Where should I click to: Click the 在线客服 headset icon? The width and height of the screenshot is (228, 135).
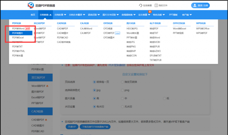pyautogui.click(x=140, y=5)
